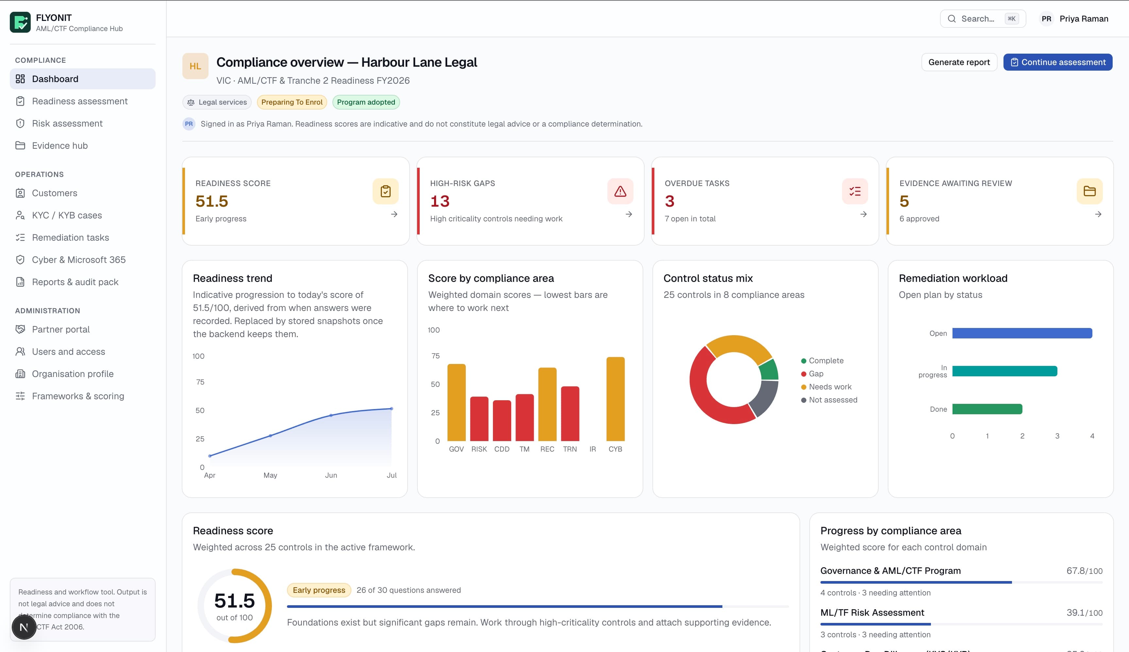
Task: Open the Evidence hub
Action: pyautogui.click(x=82, y=146)
